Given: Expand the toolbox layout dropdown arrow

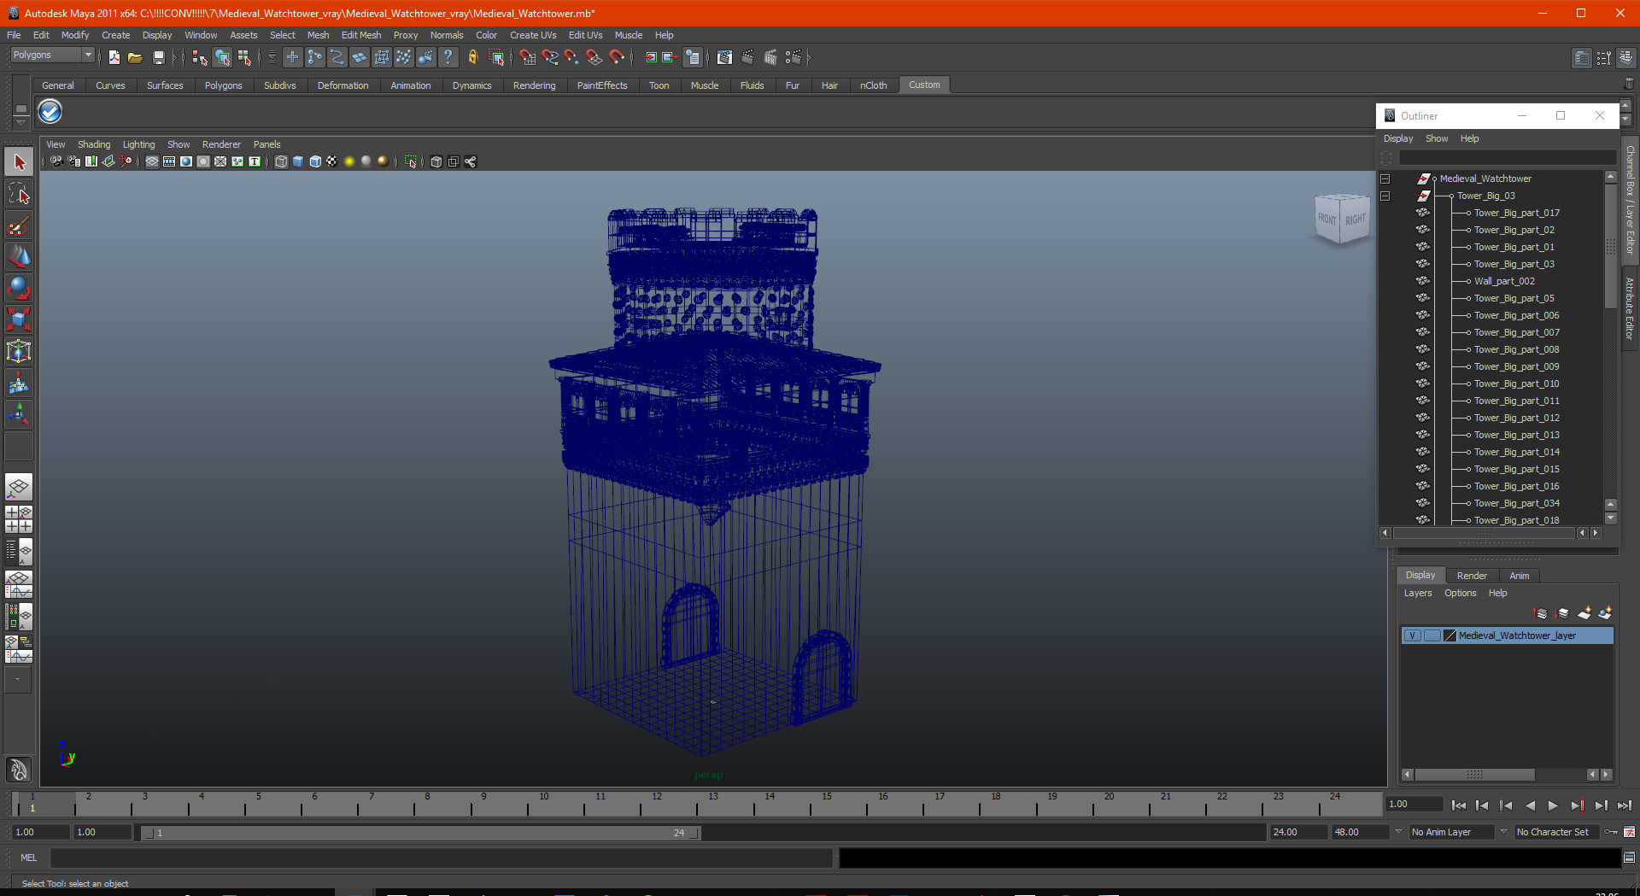Looking at the screenshot, I should pyautogui.click(x=18, y=680).
